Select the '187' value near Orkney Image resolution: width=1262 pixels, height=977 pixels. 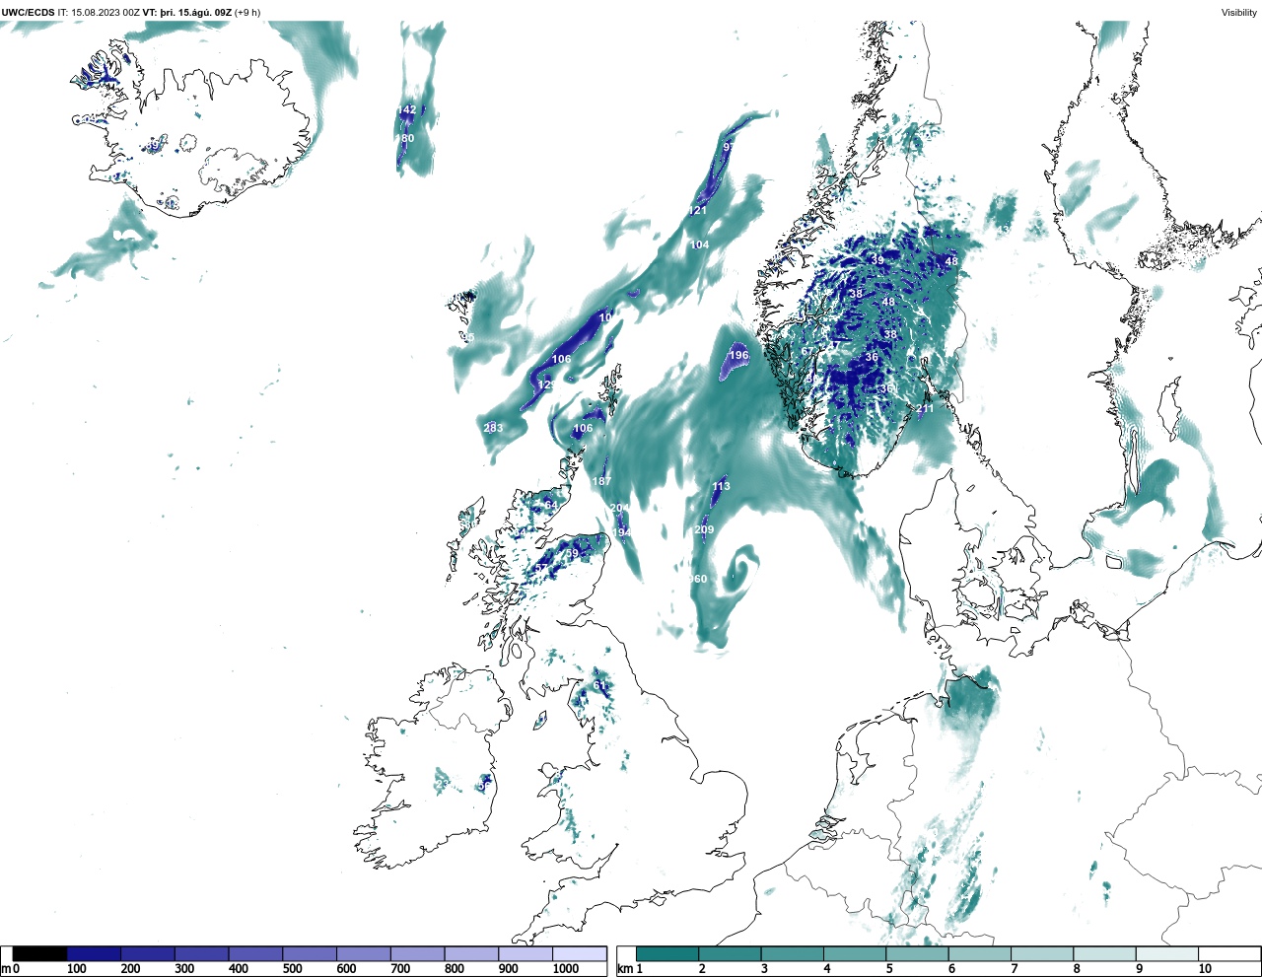(601, 481)
